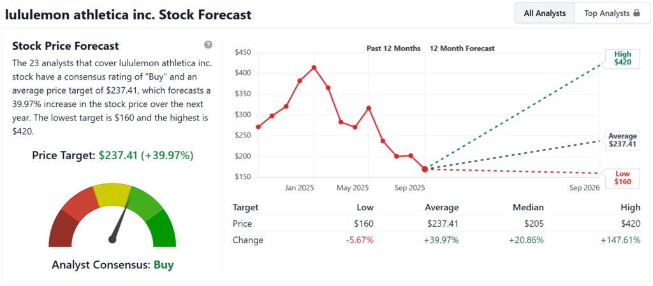
Task: Click the +147.61% high change value
Action: pos(620,240)
